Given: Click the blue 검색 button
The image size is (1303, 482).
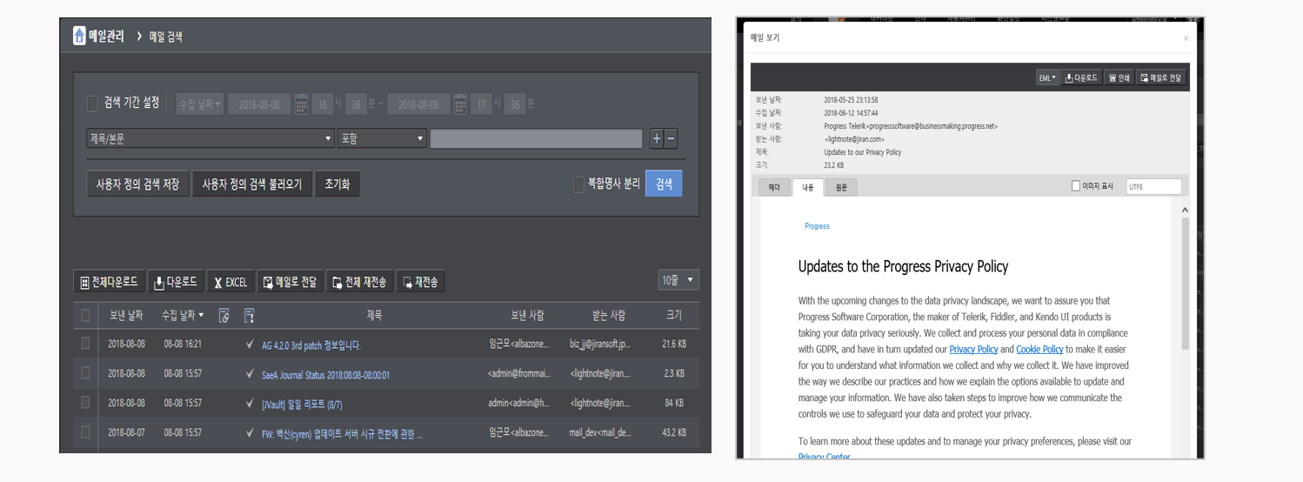Looking at the screenshot, I should pos(664,184).
